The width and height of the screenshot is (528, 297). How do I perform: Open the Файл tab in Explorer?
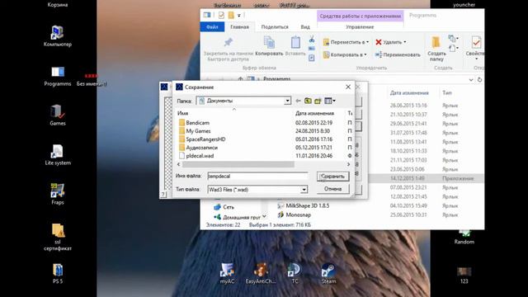212,27
